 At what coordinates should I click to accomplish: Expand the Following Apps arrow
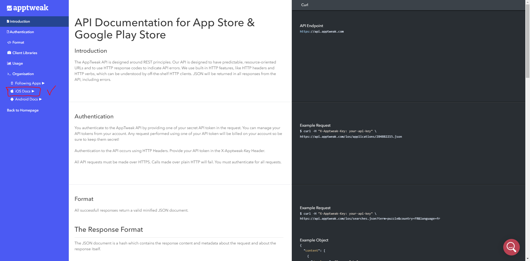click(43, 83)
